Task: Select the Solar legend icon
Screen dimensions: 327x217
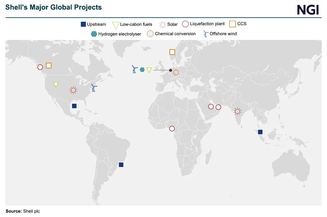Action: tap(162, 24)
